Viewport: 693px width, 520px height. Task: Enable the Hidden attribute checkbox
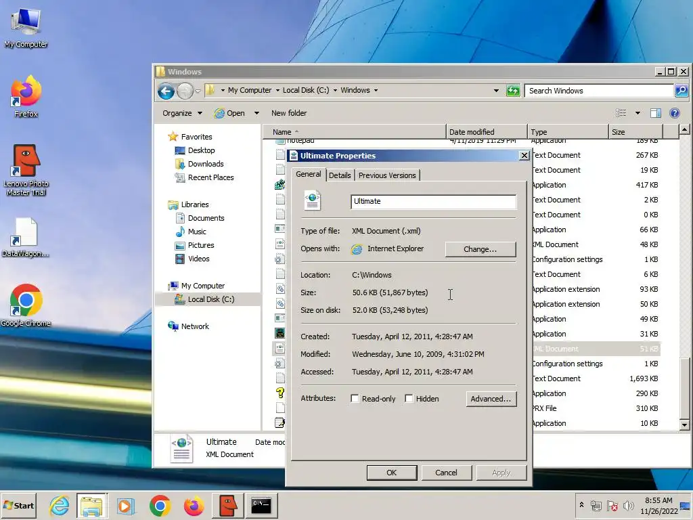pyautogui.click(x=409, y=398)
